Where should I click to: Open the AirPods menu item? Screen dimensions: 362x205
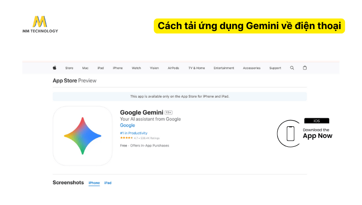[173, 68]
